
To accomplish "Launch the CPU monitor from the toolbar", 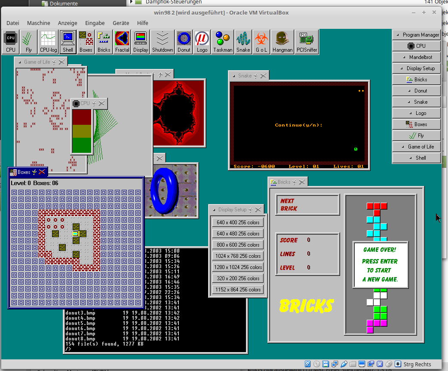I will coord(11,42).
